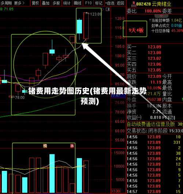Click the 今开 label
Screen dimensions: 183x194
pos(167,76)
